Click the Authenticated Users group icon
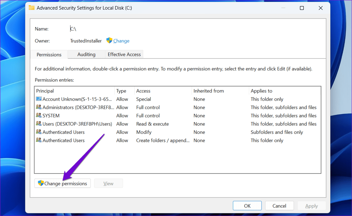This screenshot has height=216, width=352. (x=39, y=132)
